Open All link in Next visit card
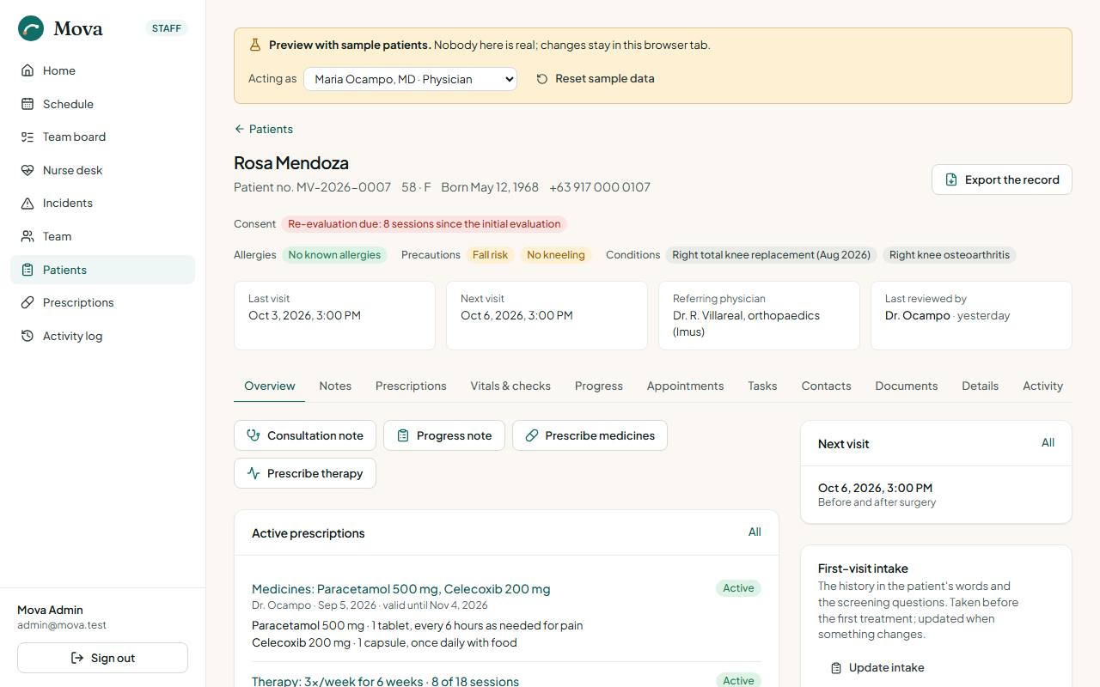The width and height of the screenshot is (1100, 687). (x=1048, y=443)
